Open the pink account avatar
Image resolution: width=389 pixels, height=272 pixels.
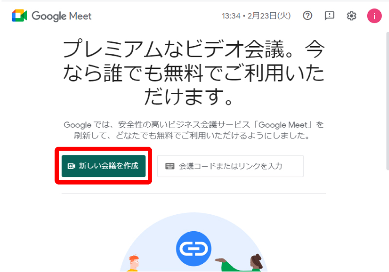point(374,16)
